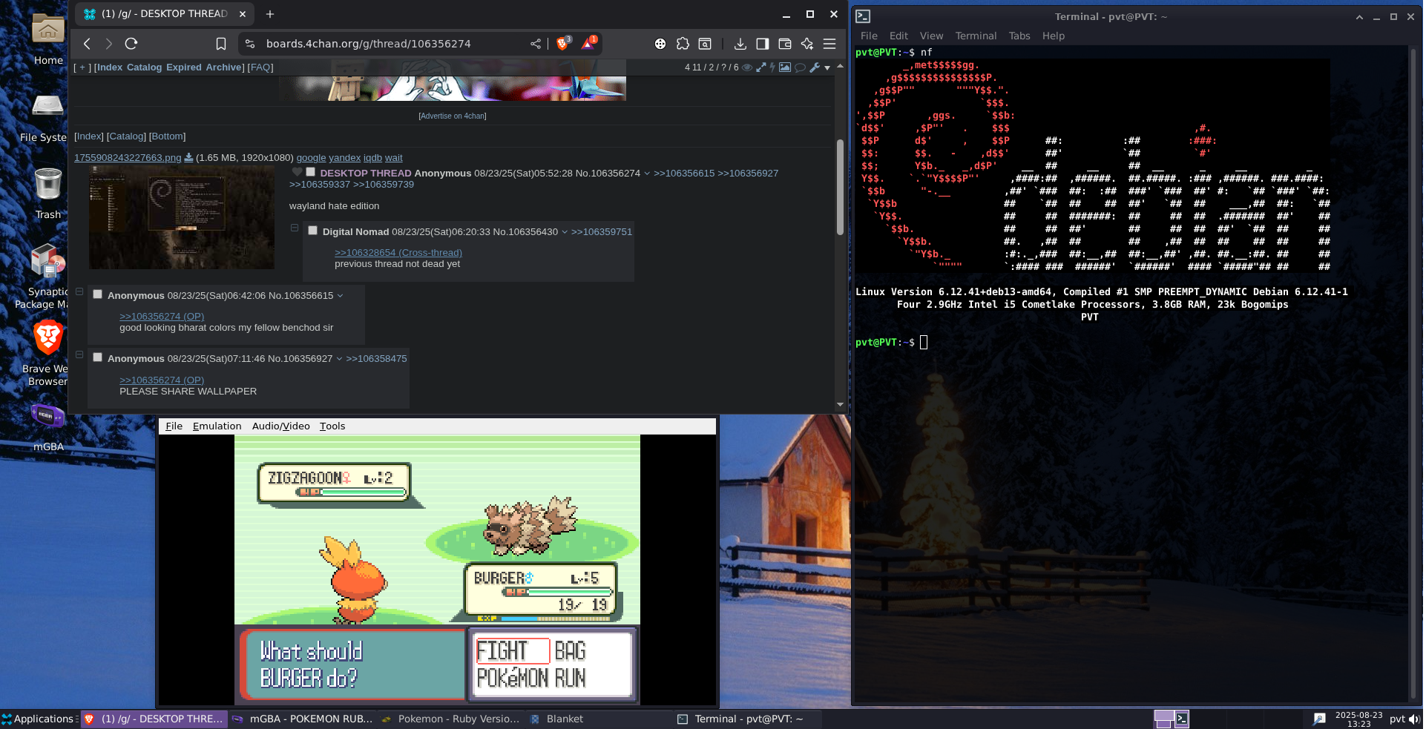Click the share icon in address bar
The image size is (1426, 729).
[x=536, y=44]
